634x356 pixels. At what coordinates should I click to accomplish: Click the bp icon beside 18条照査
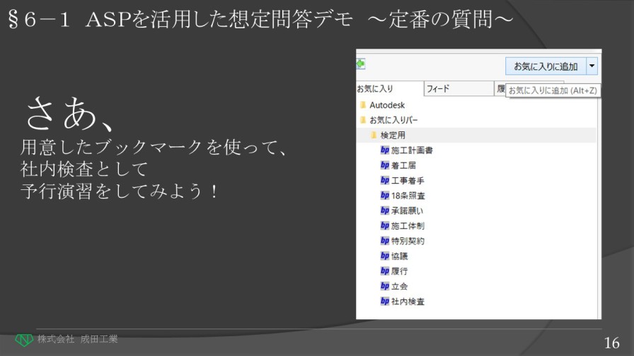coord(385,196)
